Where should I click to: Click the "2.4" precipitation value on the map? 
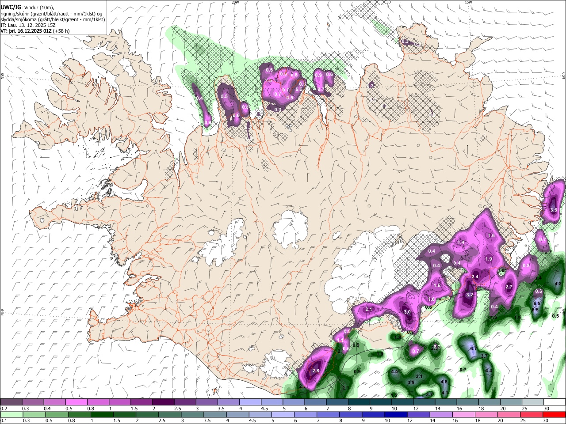click(x=475, y=277)
